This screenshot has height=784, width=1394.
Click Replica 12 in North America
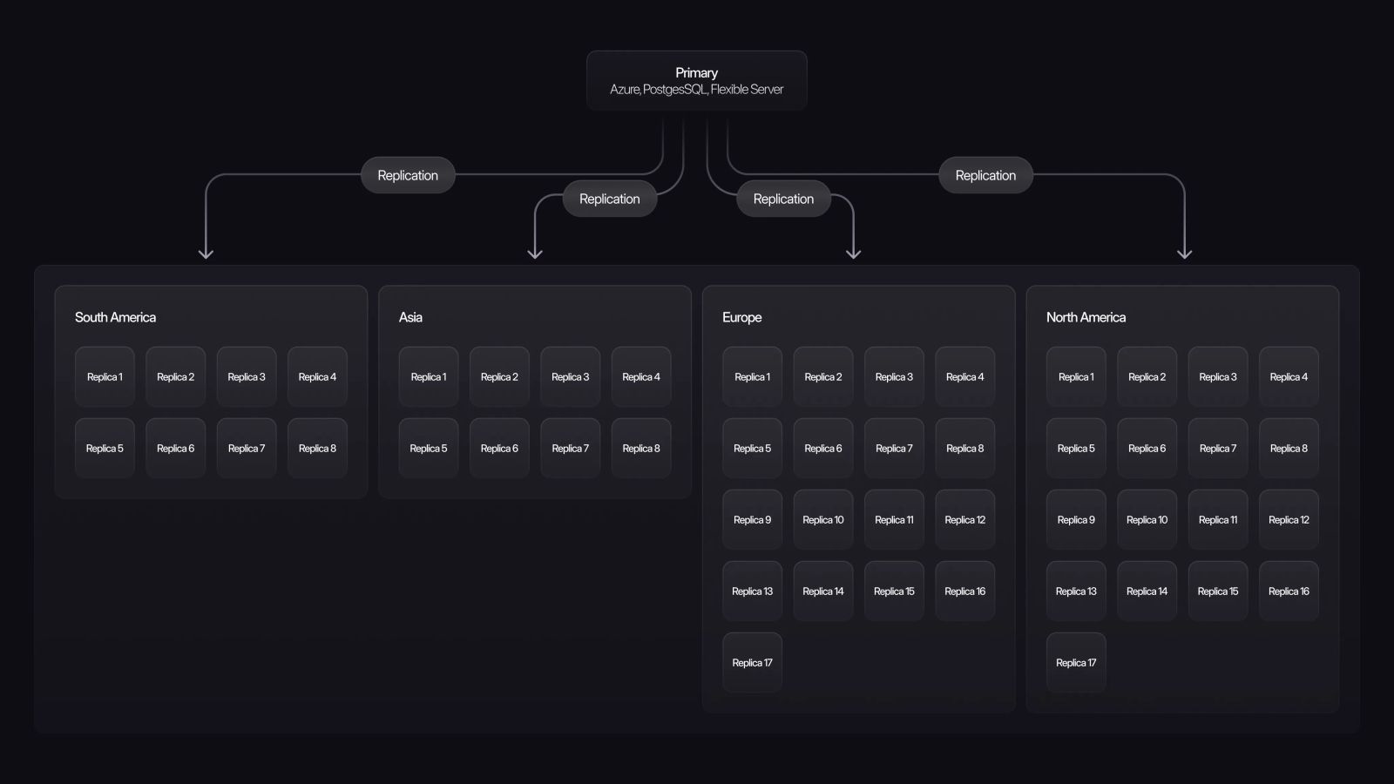[1289, 519]
